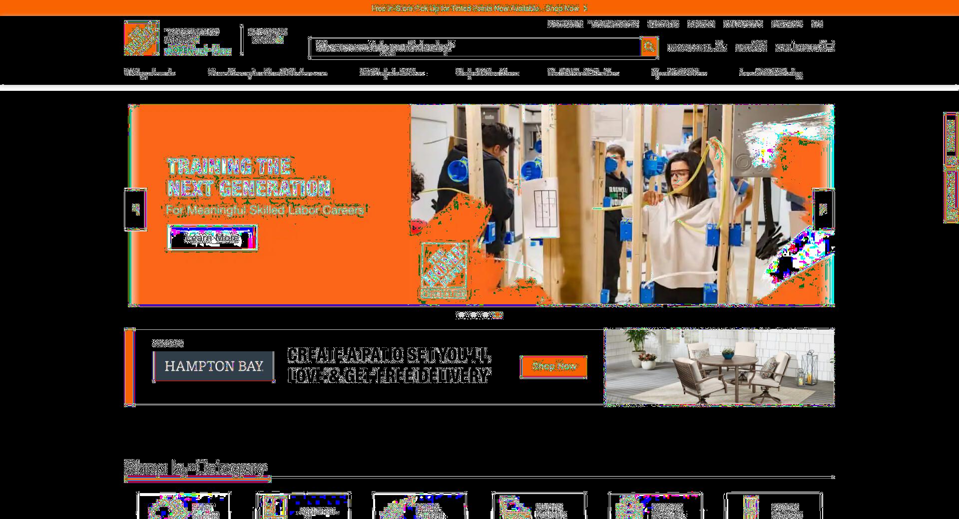Go to previous carousel slide arrow

click(x=135, y=209)
